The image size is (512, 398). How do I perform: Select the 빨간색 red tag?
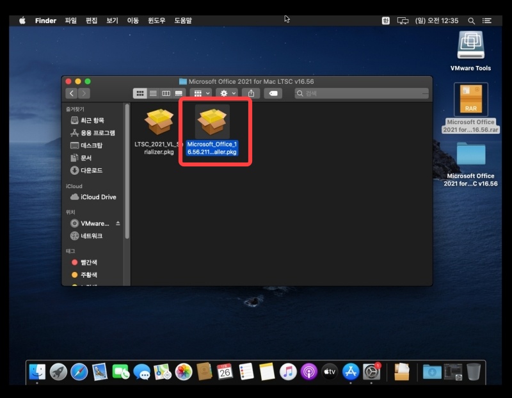point(84,262)
